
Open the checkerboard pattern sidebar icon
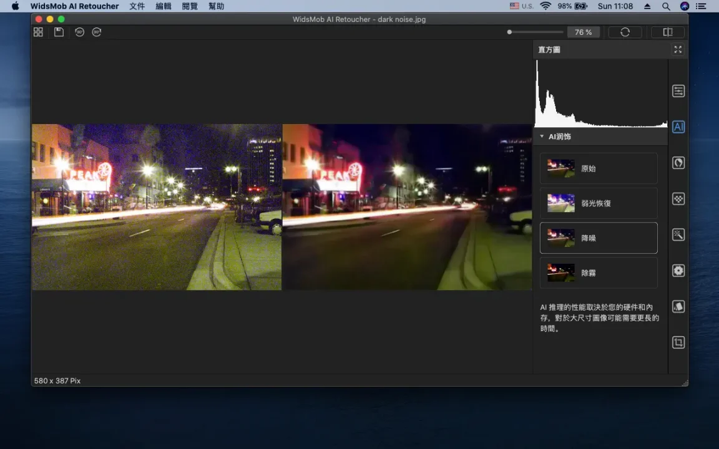point(678,199)
